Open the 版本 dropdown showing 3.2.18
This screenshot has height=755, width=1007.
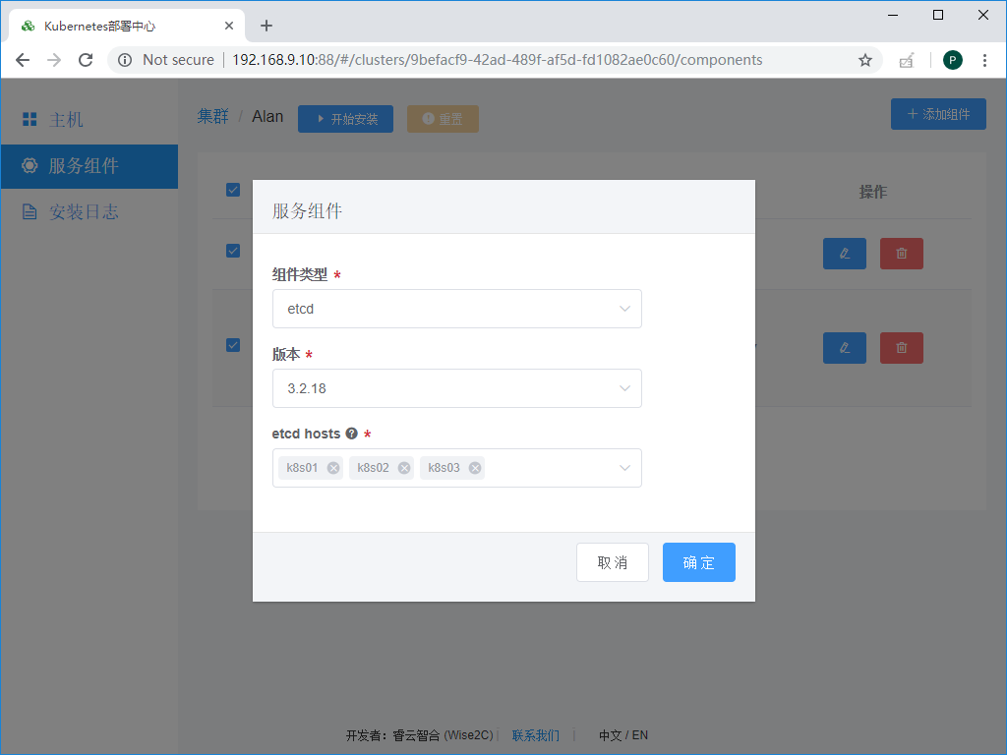[x=456, y=388]
